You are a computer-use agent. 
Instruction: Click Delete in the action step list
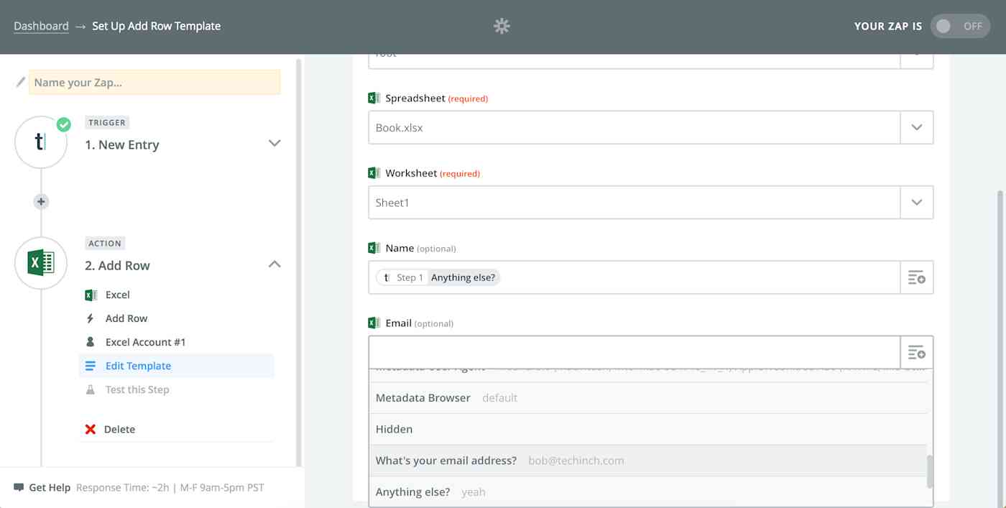tap(119, 429)
